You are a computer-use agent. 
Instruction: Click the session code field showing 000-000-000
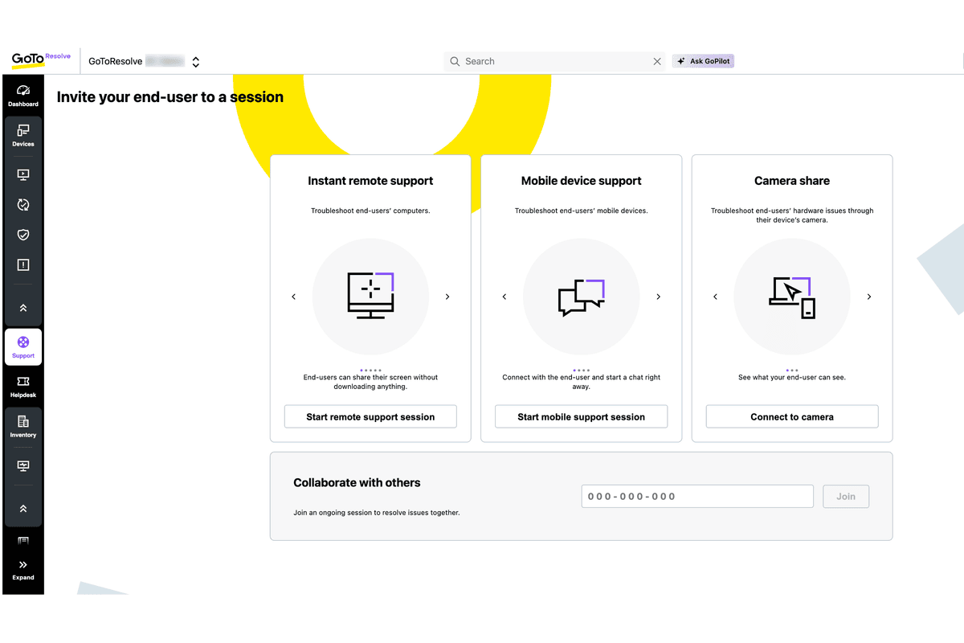[697, 496]
